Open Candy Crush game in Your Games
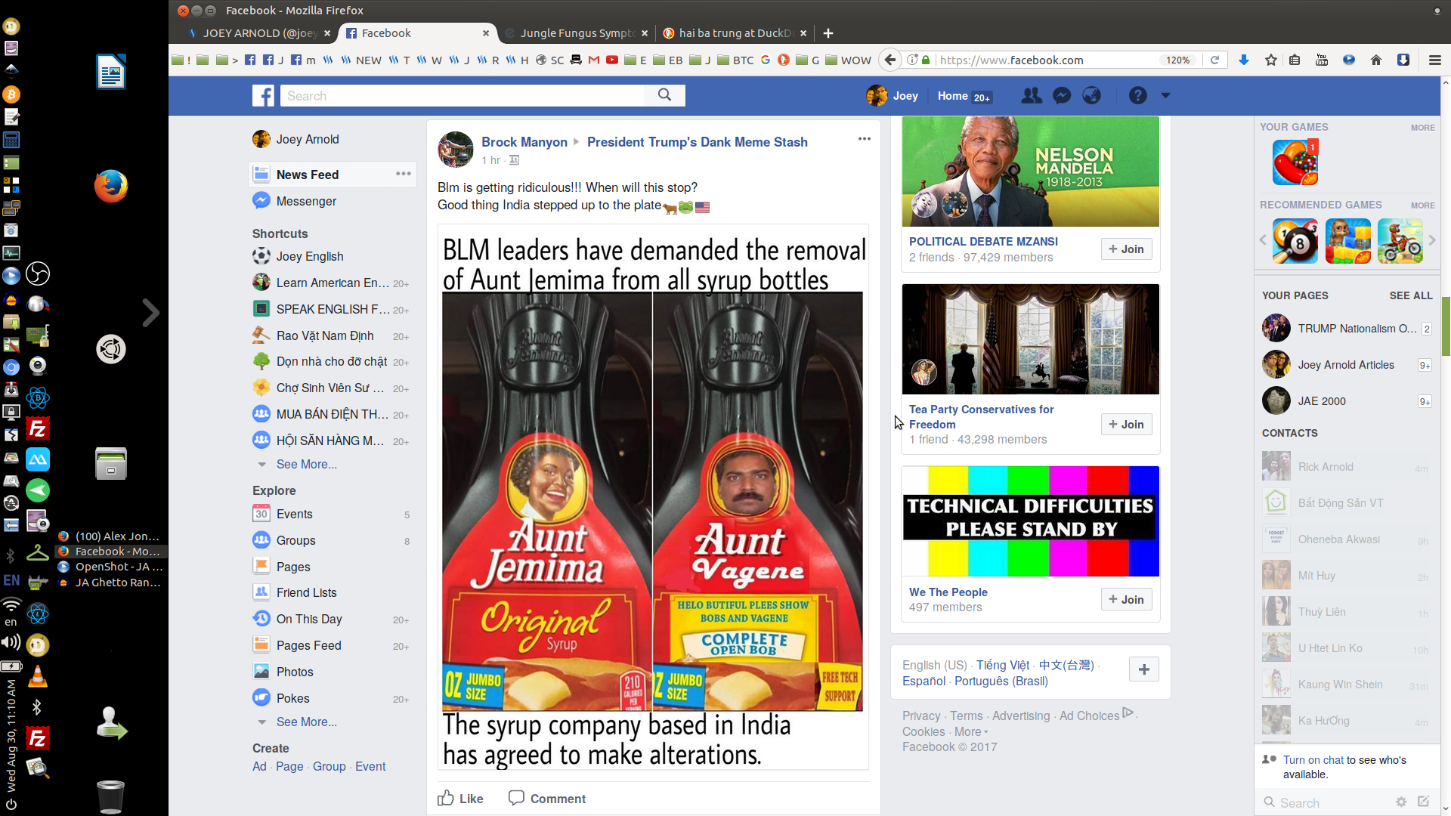Viewport: 1451px width, 816px height. click(1295, 162)
